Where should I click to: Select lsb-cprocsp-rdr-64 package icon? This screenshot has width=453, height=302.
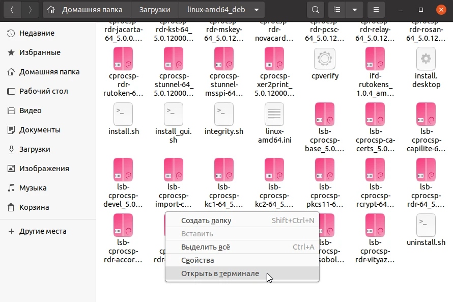pyautogui.click(x=426, y=170)
